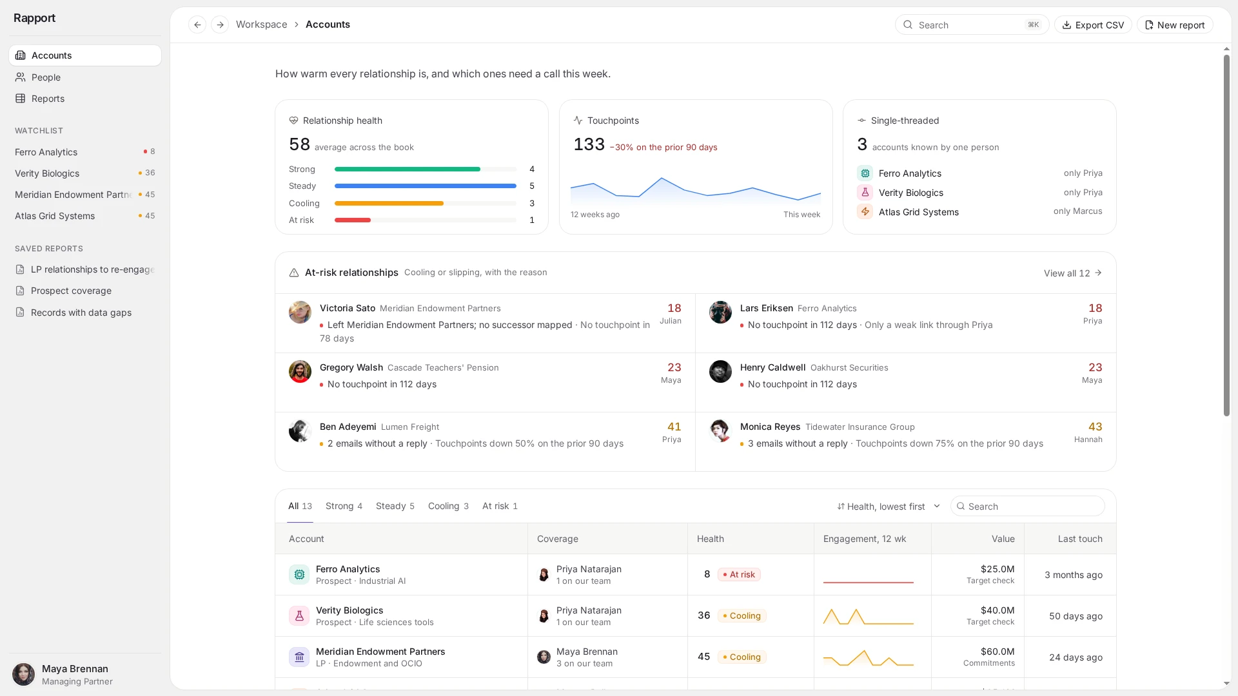
Task: Open View all 12 at-risk relationships
Action: [x=1073, y=273]
